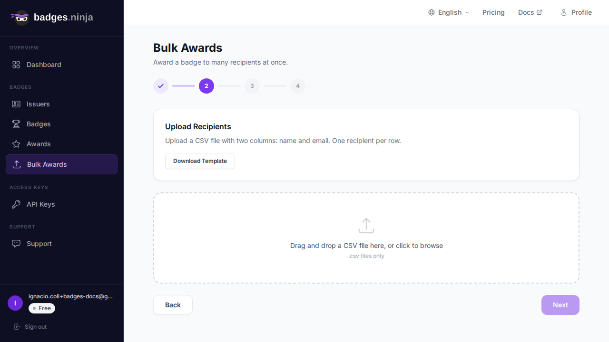
Task: Open API Keys using the key icon
Action: (16, 204)
